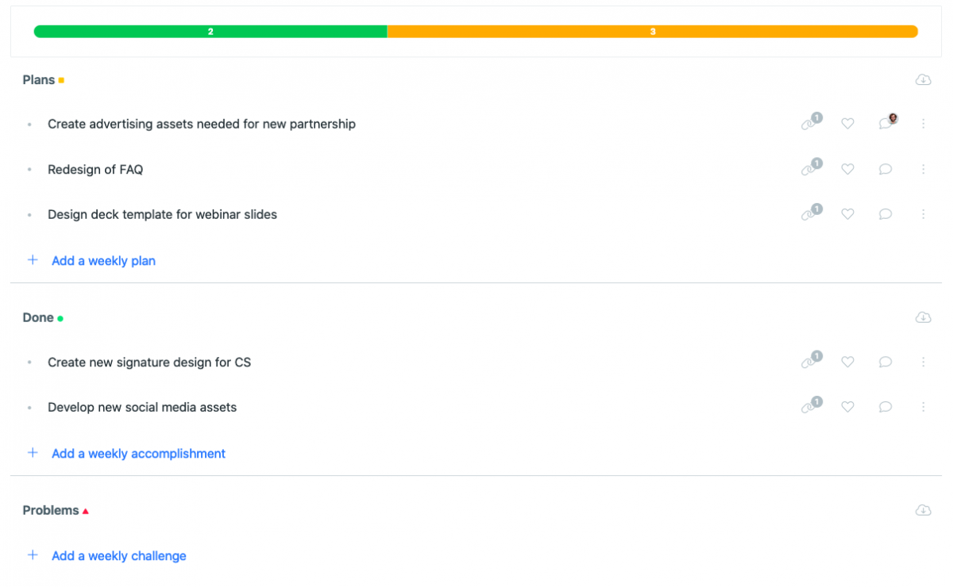Screen dimensions: 953x587
Task: Open comments on "Design deck template for webinar slides"
Action: 885,214
